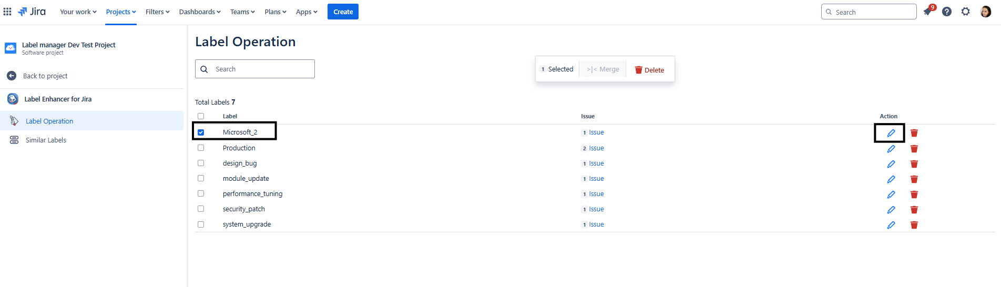Open the notifications icon with badge
This screenshot has height=287, width=1001.
[x=928, y=12]
